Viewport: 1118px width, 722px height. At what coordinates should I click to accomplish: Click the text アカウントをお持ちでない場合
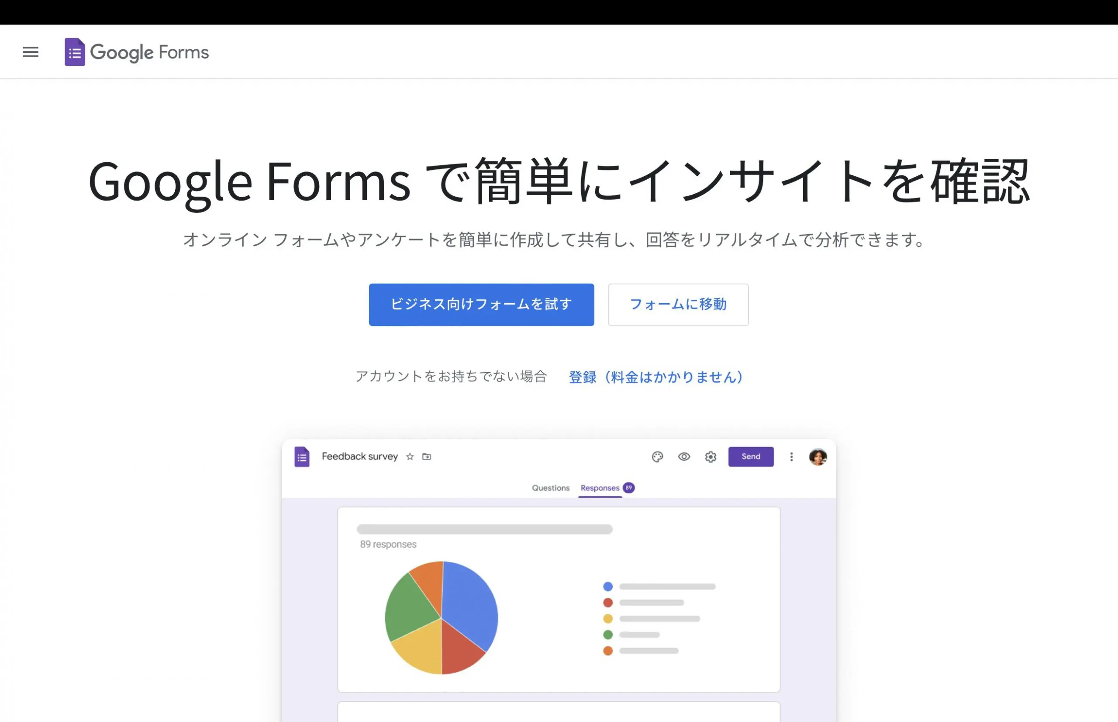click(x=451, y=376)
